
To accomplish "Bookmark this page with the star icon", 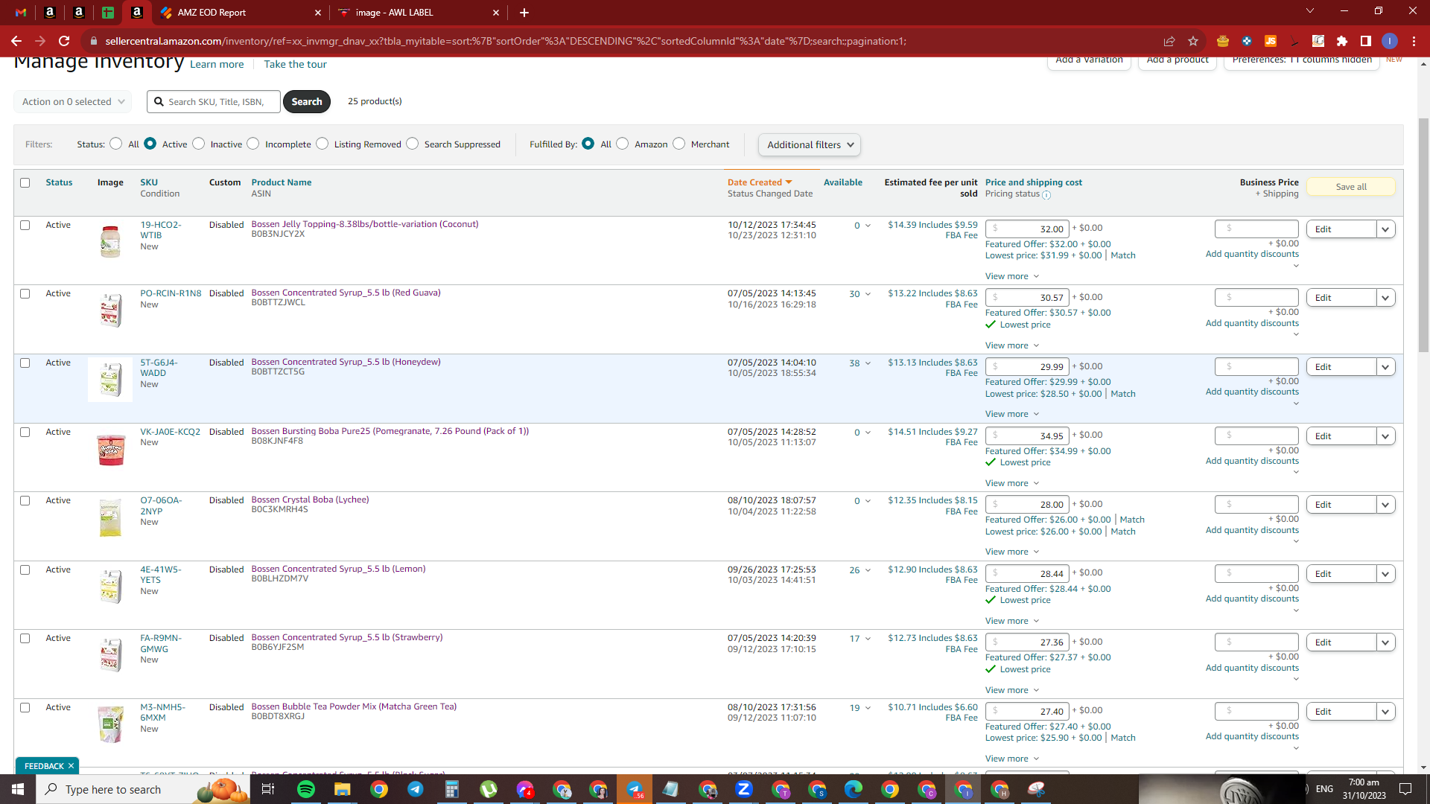I will [1193, 41].
